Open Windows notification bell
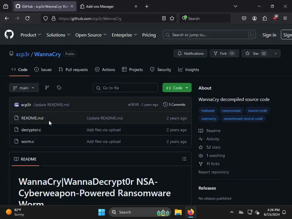This screenshot has width=292, height=219. pos(284,212)
